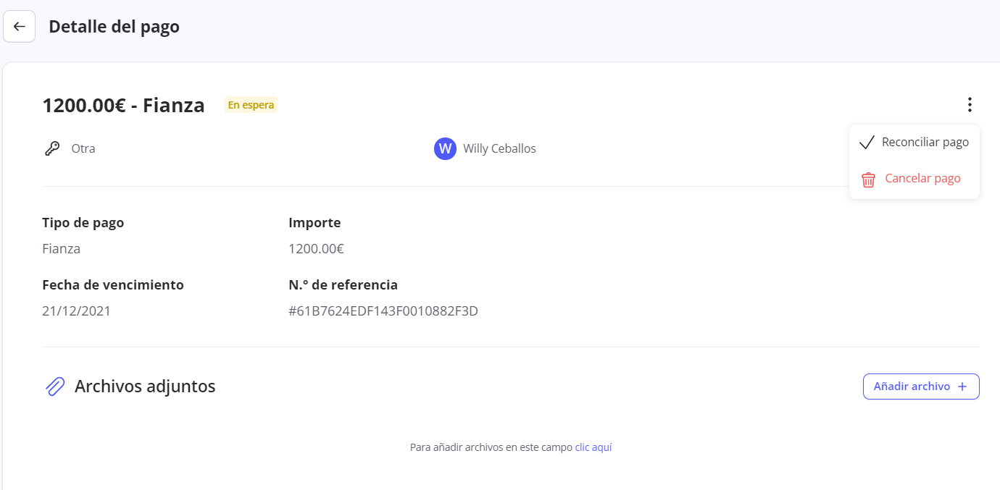Click the key icon next to Otra
Screen dimensions: 1000x490
(x=52, y=149)
